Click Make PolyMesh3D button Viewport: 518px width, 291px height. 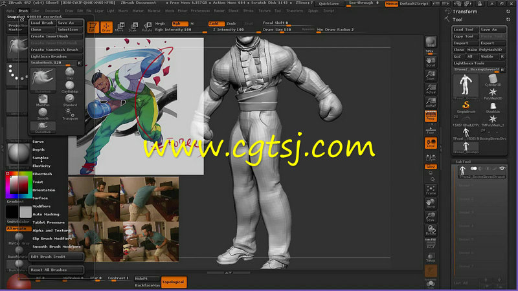click(x=486, y=50)
